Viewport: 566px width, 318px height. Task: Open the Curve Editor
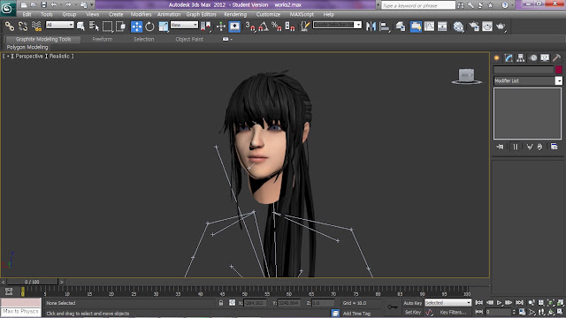[x=429, y=26]
